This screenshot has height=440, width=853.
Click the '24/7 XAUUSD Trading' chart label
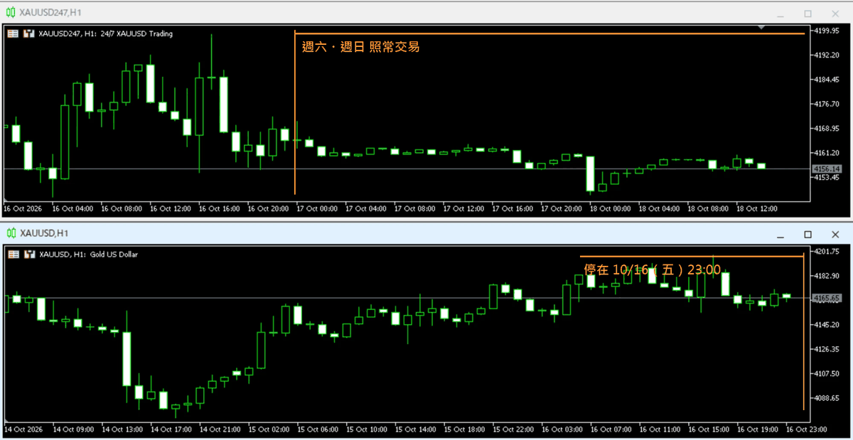[138, 33]
